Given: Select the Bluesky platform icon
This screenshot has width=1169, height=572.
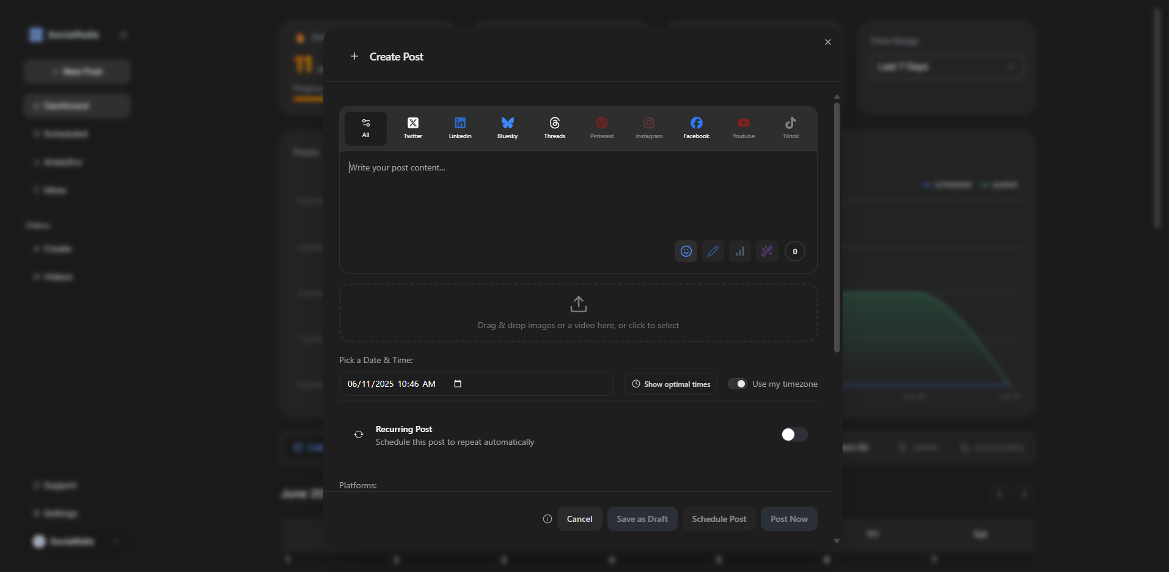Looking at the screenshot, I should click(x=507, y=128).
